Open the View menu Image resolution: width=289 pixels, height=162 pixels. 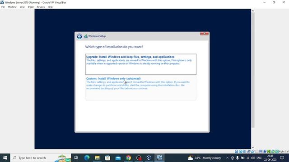point(22,7)
